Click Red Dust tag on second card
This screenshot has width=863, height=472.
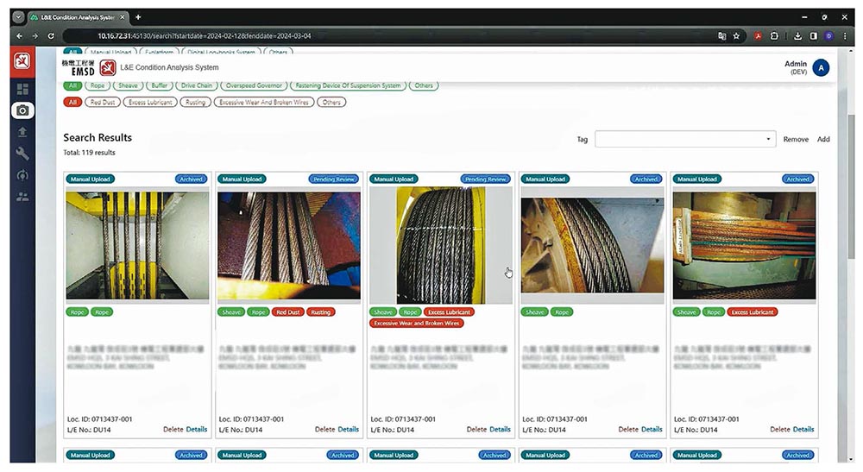coord(288,312)
